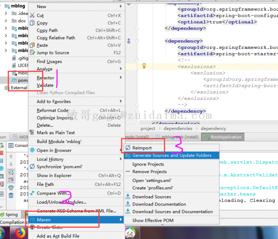Select External Libraries in project tree
Viewport: 278px width, 239px height.
click(19, 88)
